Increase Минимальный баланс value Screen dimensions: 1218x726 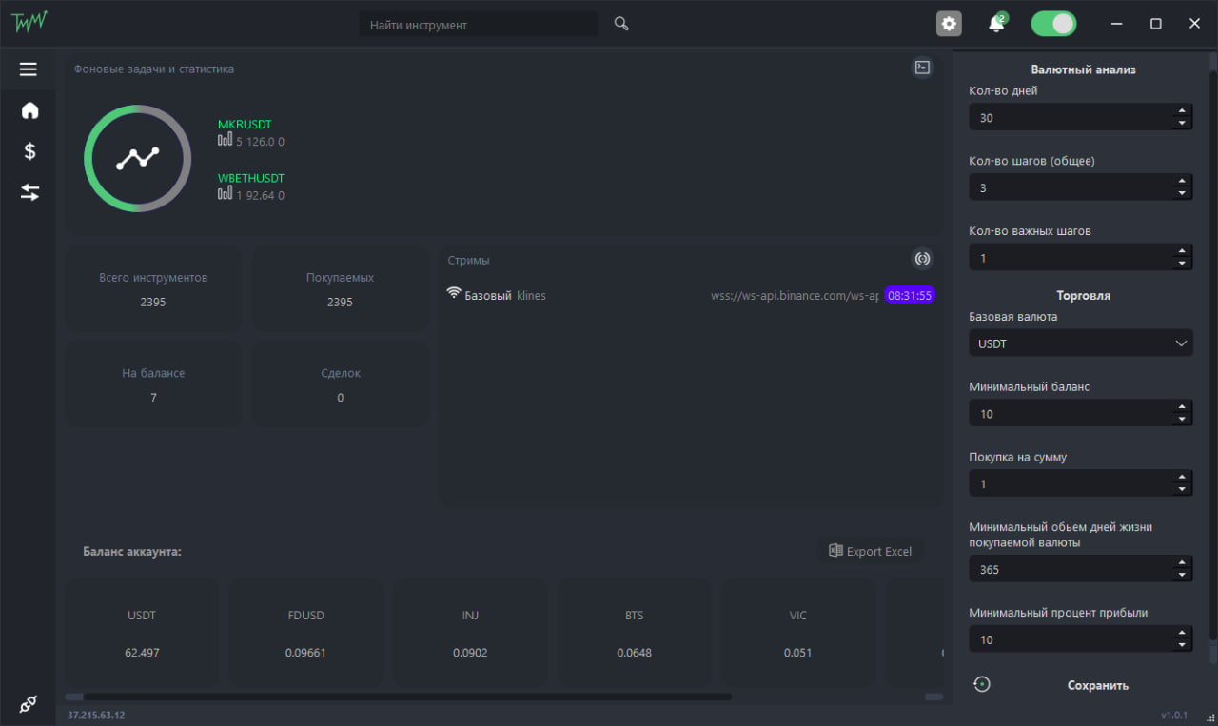(x=1182, y=407)
